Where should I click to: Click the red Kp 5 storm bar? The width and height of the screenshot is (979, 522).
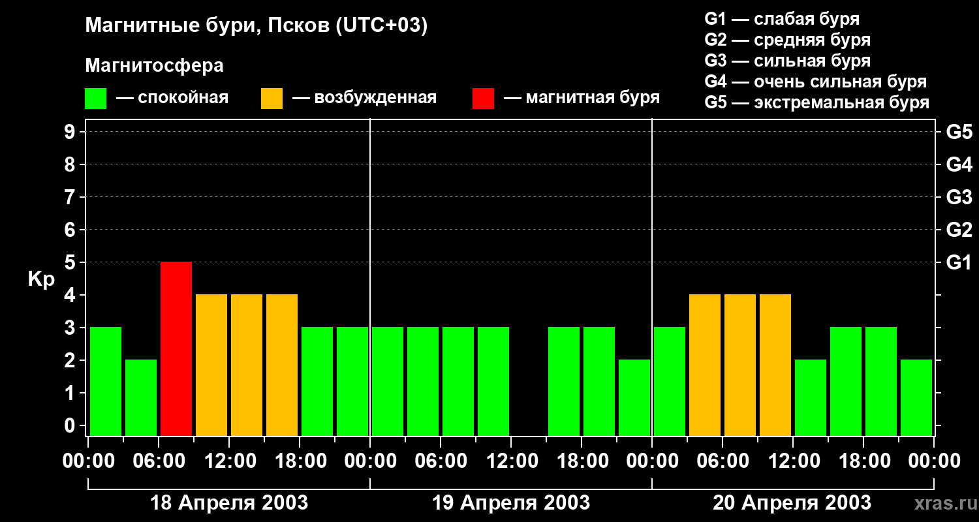(176, 348)
